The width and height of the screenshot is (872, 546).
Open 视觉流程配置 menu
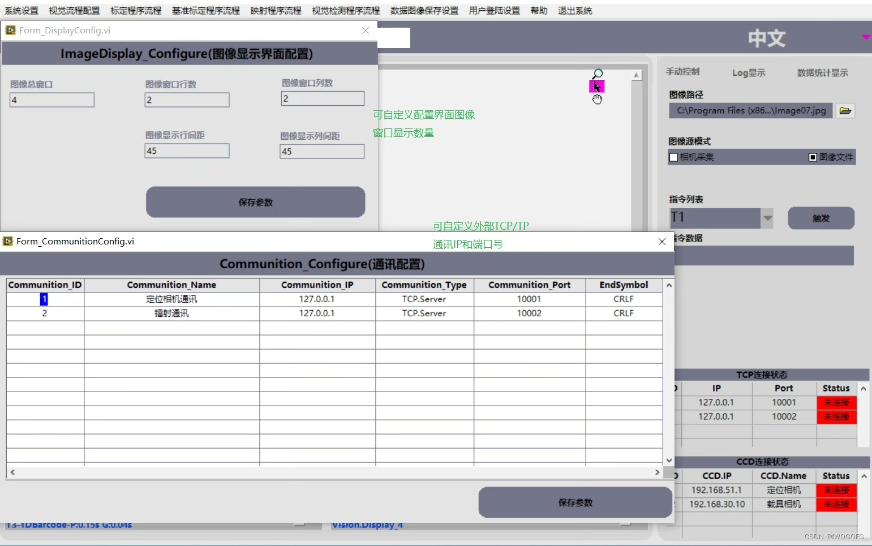(x=74, y=11)
